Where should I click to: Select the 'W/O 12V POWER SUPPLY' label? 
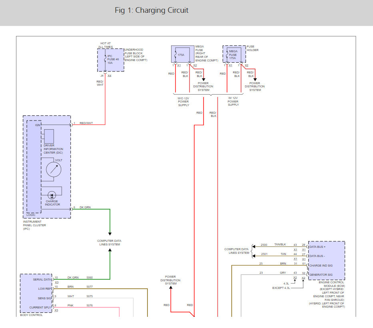[x=184, y=102]
